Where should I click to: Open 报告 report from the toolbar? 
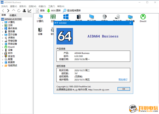tap(40, 11)
